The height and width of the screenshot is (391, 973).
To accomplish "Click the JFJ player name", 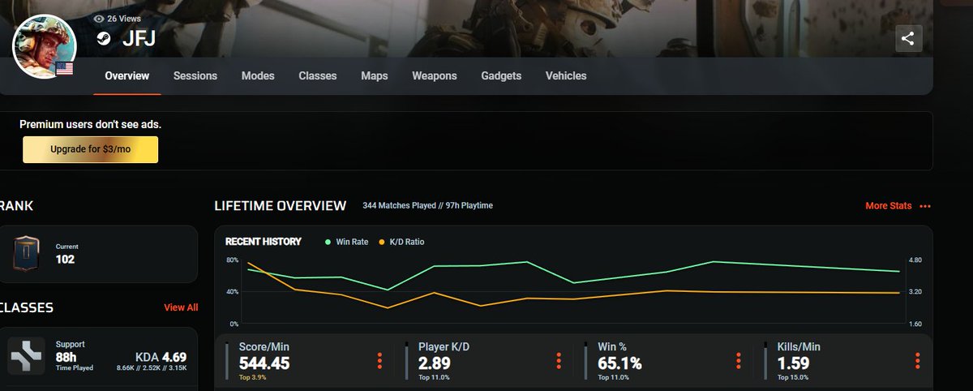I will [x=138, y=39].
